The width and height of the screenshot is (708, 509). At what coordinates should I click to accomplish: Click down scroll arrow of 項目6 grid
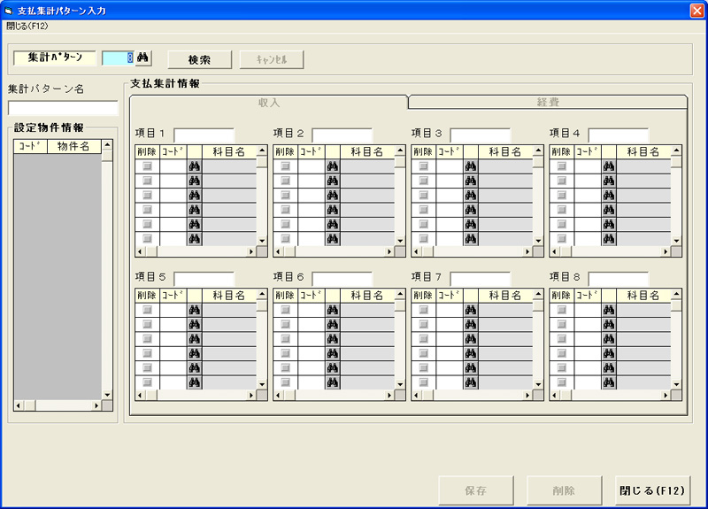[400, 384]
